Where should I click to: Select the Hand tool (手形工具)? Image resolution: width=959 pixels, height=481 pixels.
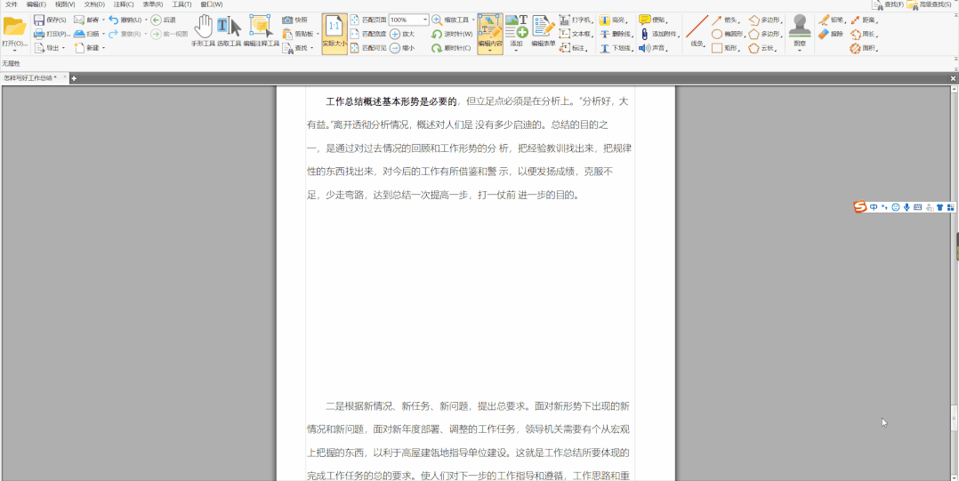204,29
